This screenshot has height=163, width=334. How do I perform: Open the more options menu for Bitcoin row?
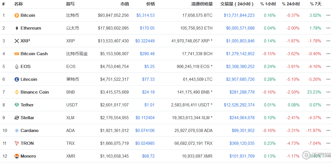point(328,15)
